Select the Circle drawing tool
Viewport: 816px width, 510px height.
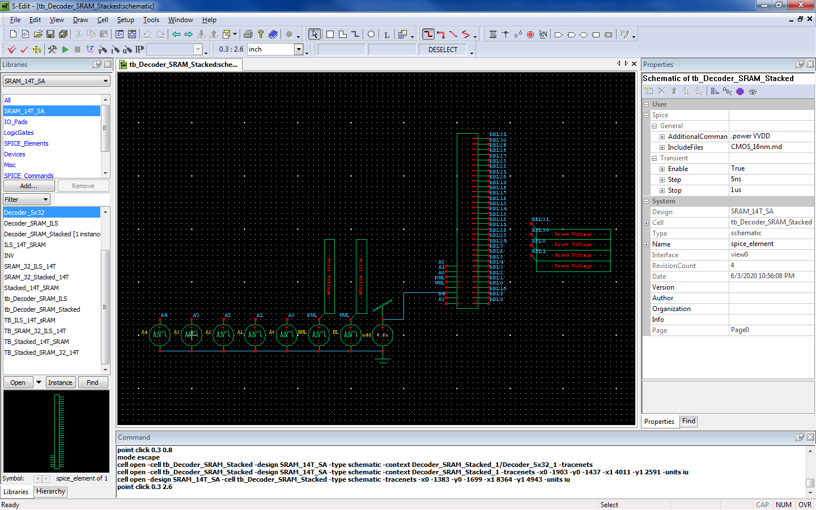371,35
